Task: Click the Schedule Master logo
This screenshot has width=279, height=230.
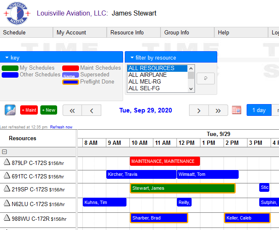Action: (17, 13)
